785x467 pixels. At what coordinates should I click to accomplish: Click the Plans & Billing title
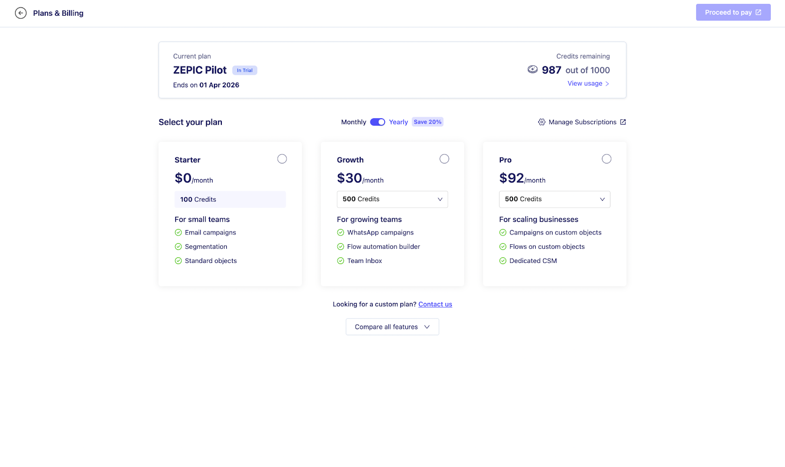click(x=58, y=13)
